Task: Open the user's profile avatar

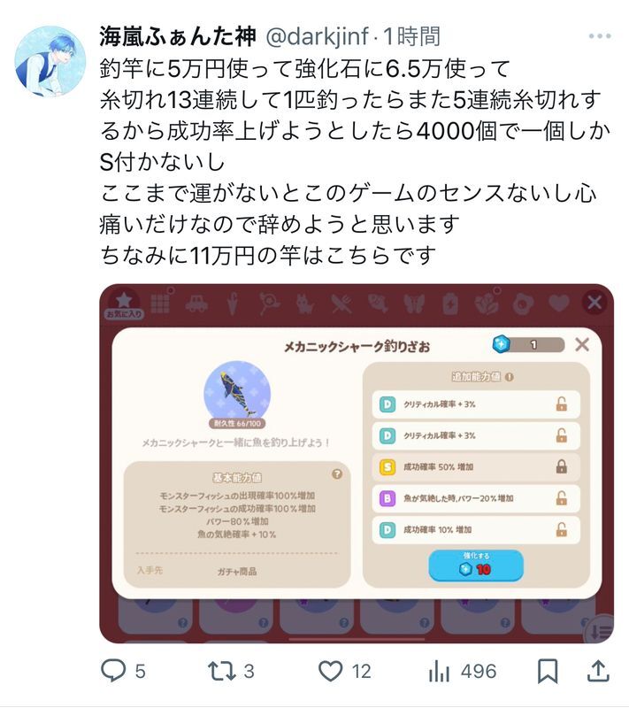Action: [x=50, y=61]
